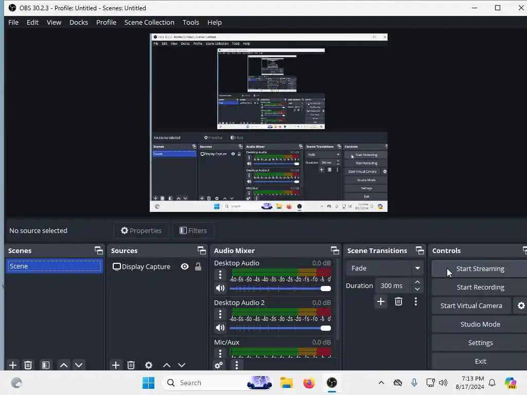The width and height of the screenshot is (527, 395).
Task: Add a configurable transition with plus icon
Action: [381, 301]
